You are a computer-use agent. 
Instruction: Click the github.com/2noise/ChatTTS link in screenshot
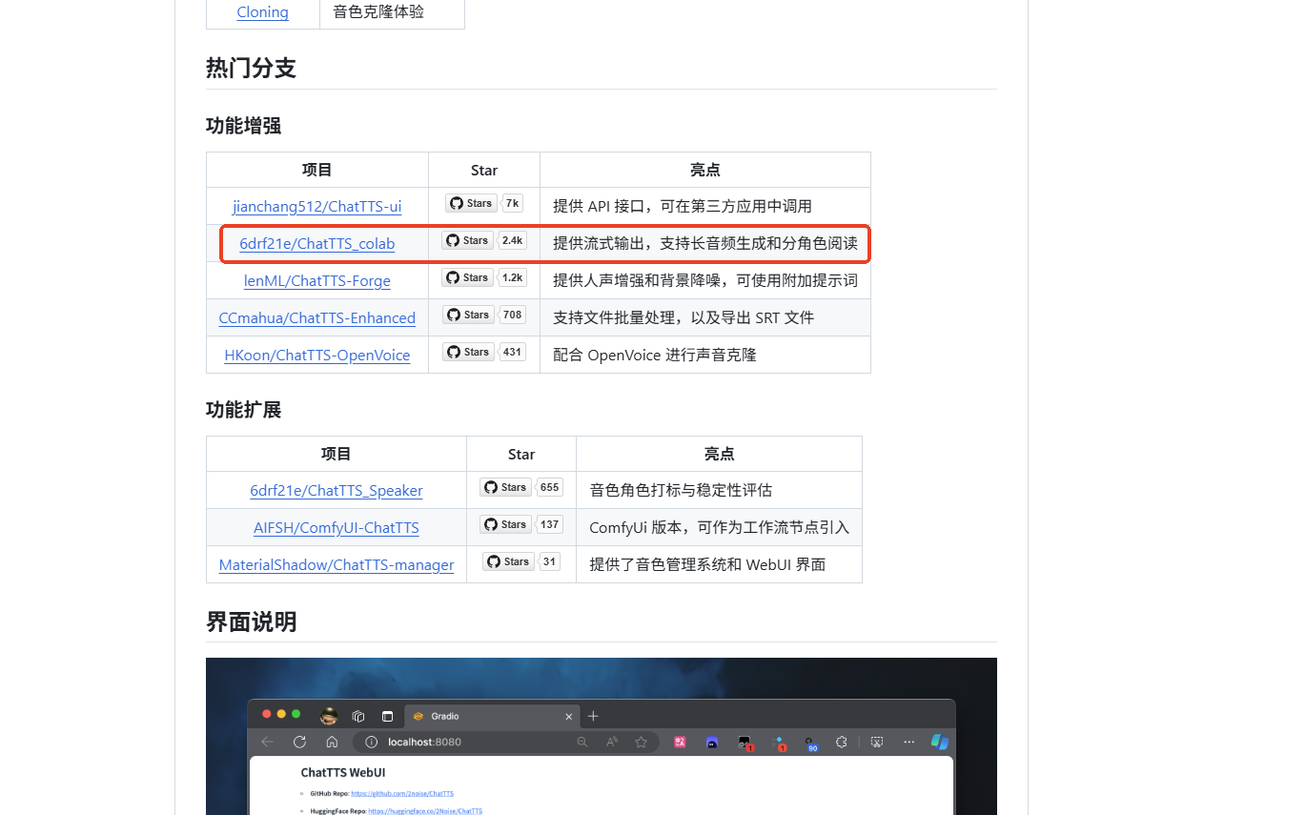point(402,793)
